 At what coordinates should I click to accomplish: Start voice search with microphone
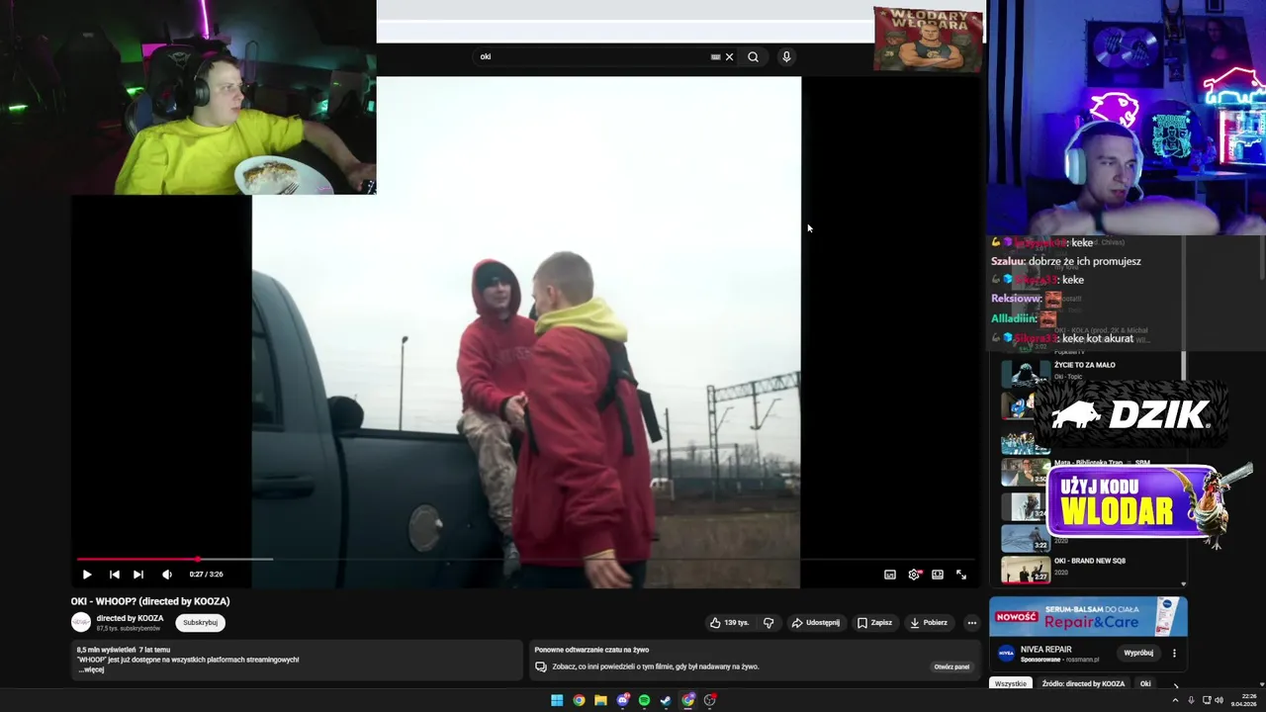786,57
